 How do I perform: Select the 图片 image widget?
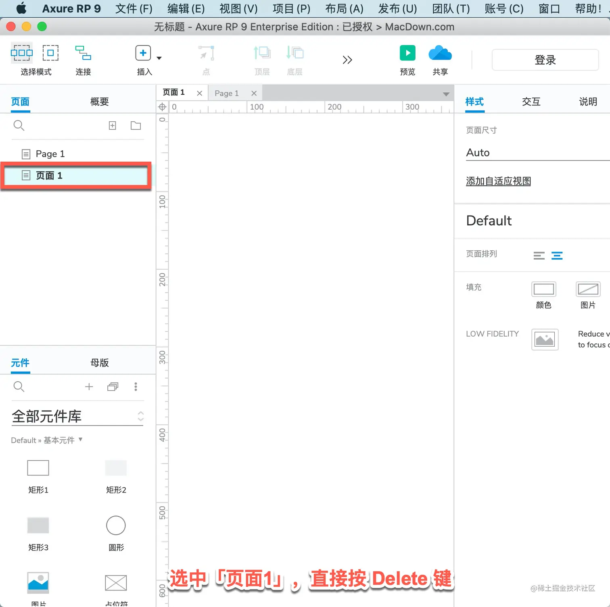[38, 583]
